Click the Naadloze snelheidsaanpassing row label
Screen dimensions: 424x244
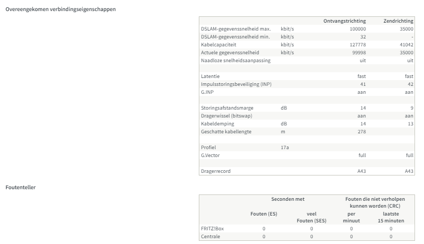point(236,61)
